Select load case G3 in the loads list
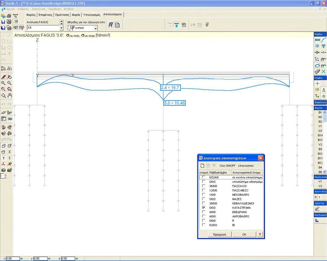Image resolution: width=327 pixels, height=261 pixels. click(320, 131)
